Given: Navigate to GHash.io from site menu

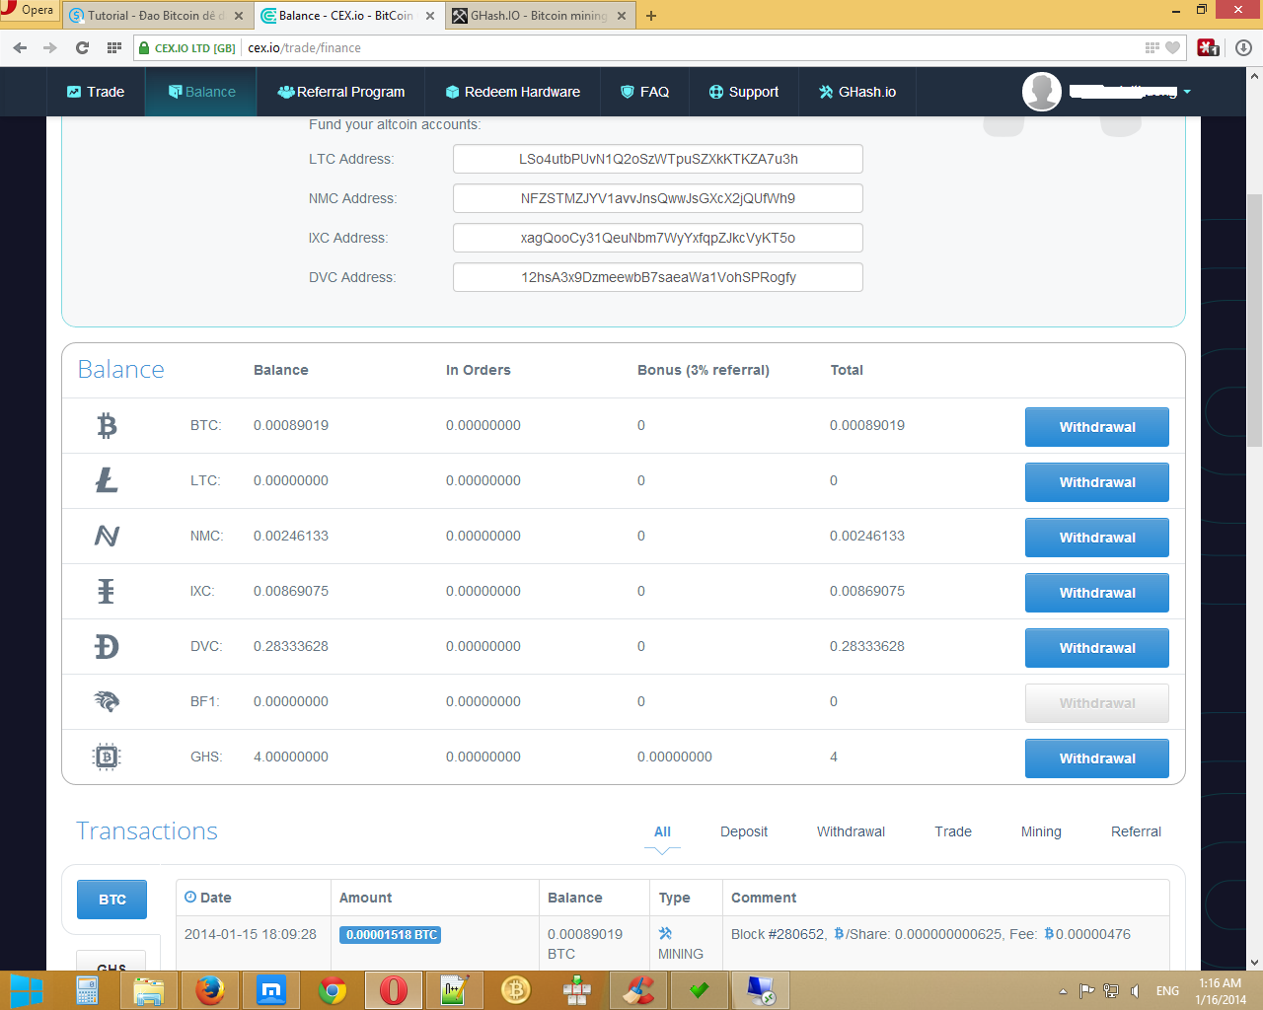Looking at the screenshot, I should coord(857,92).
